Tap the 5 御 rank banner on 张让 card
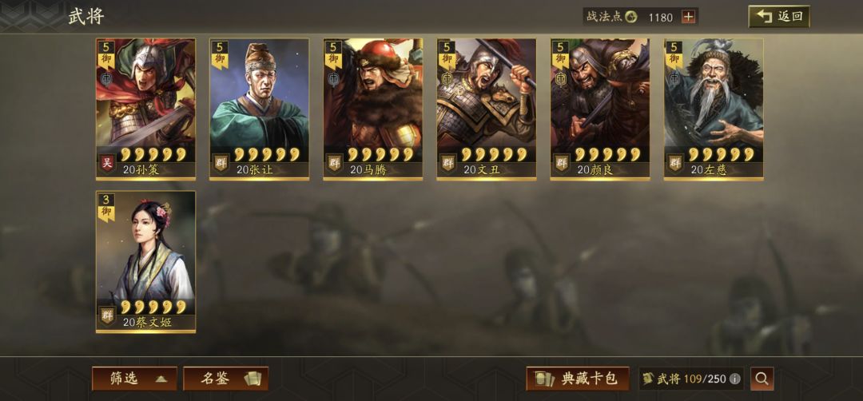The width and height of the screenshot is (863, 401). pos(220,54)
